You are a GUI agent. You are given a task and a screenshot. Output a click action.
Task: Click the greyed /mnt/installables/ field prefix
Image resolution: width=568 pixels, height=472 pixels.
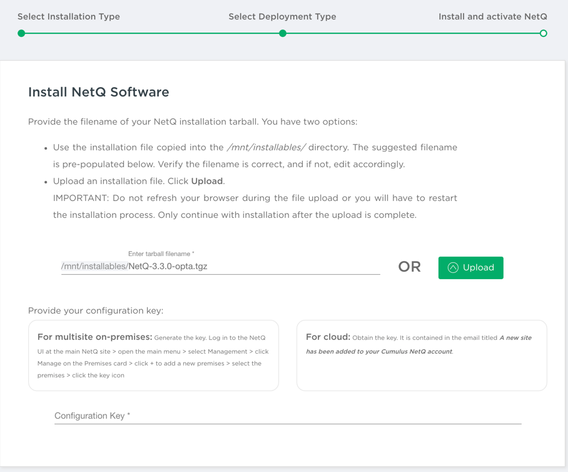coord(94,267)
